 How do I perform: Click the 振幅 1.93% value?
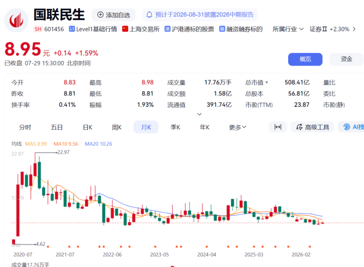(x=145, y=105)
